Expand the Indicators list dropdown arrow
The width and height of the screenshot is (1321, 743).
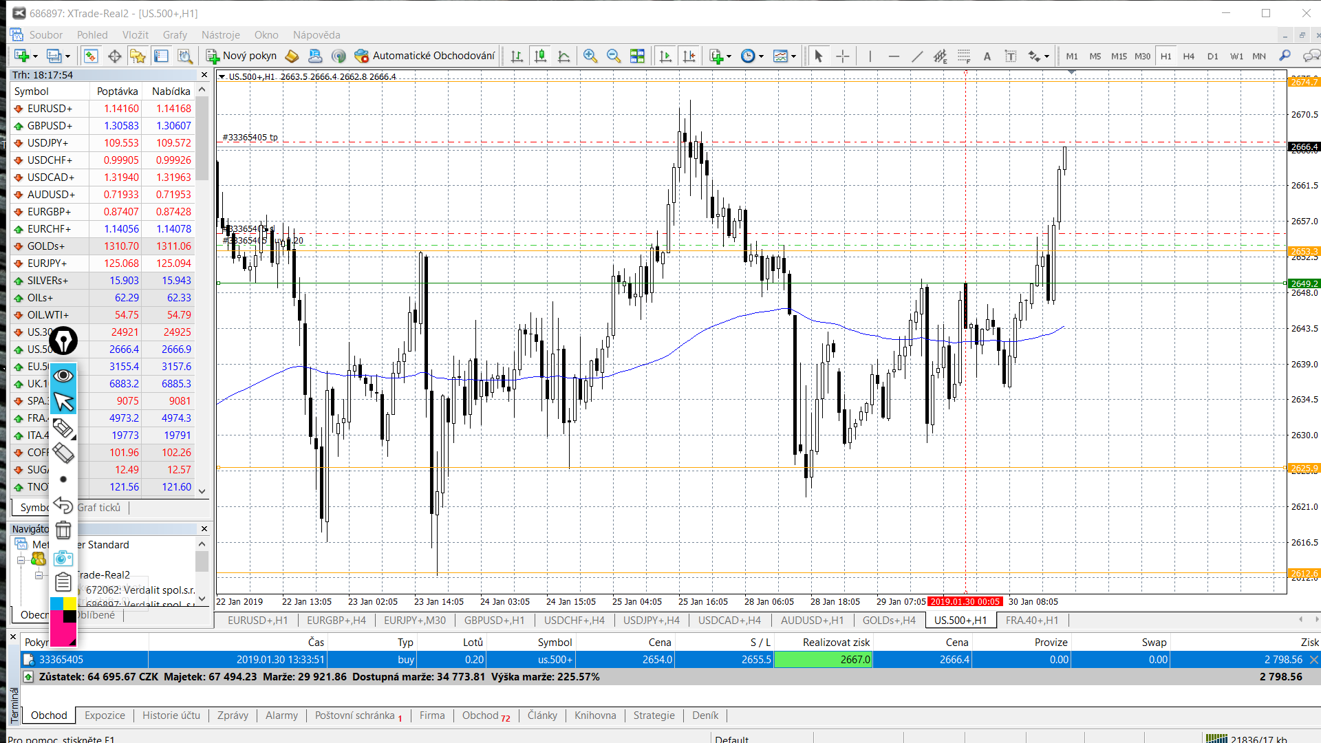[x=729, y=56]
